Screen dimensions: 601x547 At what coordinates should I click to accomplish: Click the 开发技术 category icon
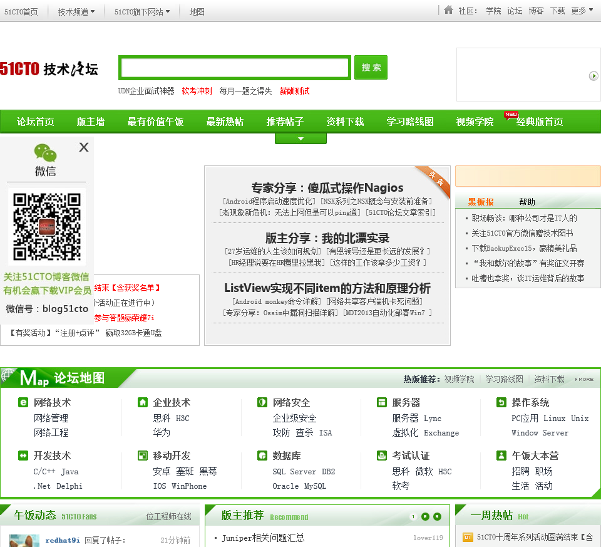23,456
